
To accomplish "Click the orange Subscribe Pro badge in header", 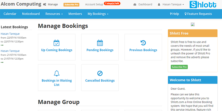I will click(x=71, y=5).
